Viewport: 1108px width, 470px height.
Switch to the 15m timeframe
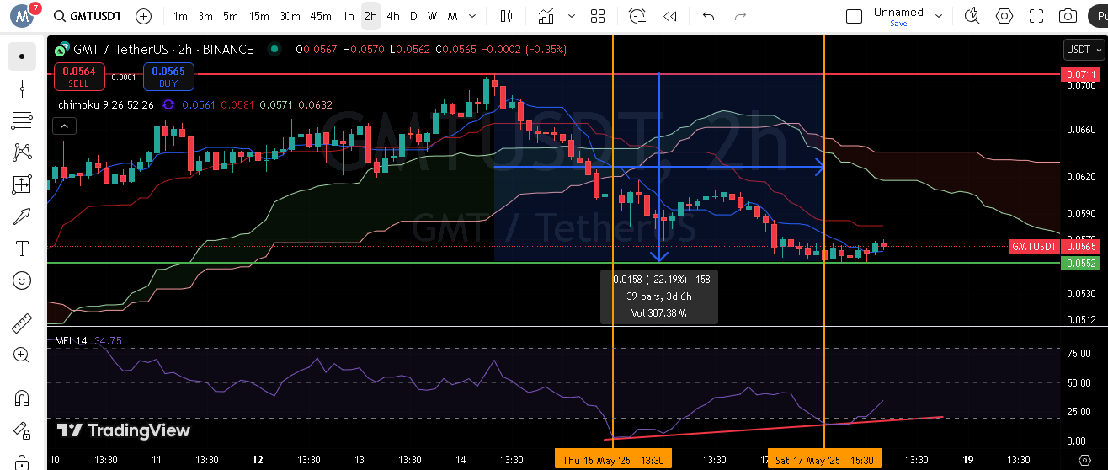(259, 16)
